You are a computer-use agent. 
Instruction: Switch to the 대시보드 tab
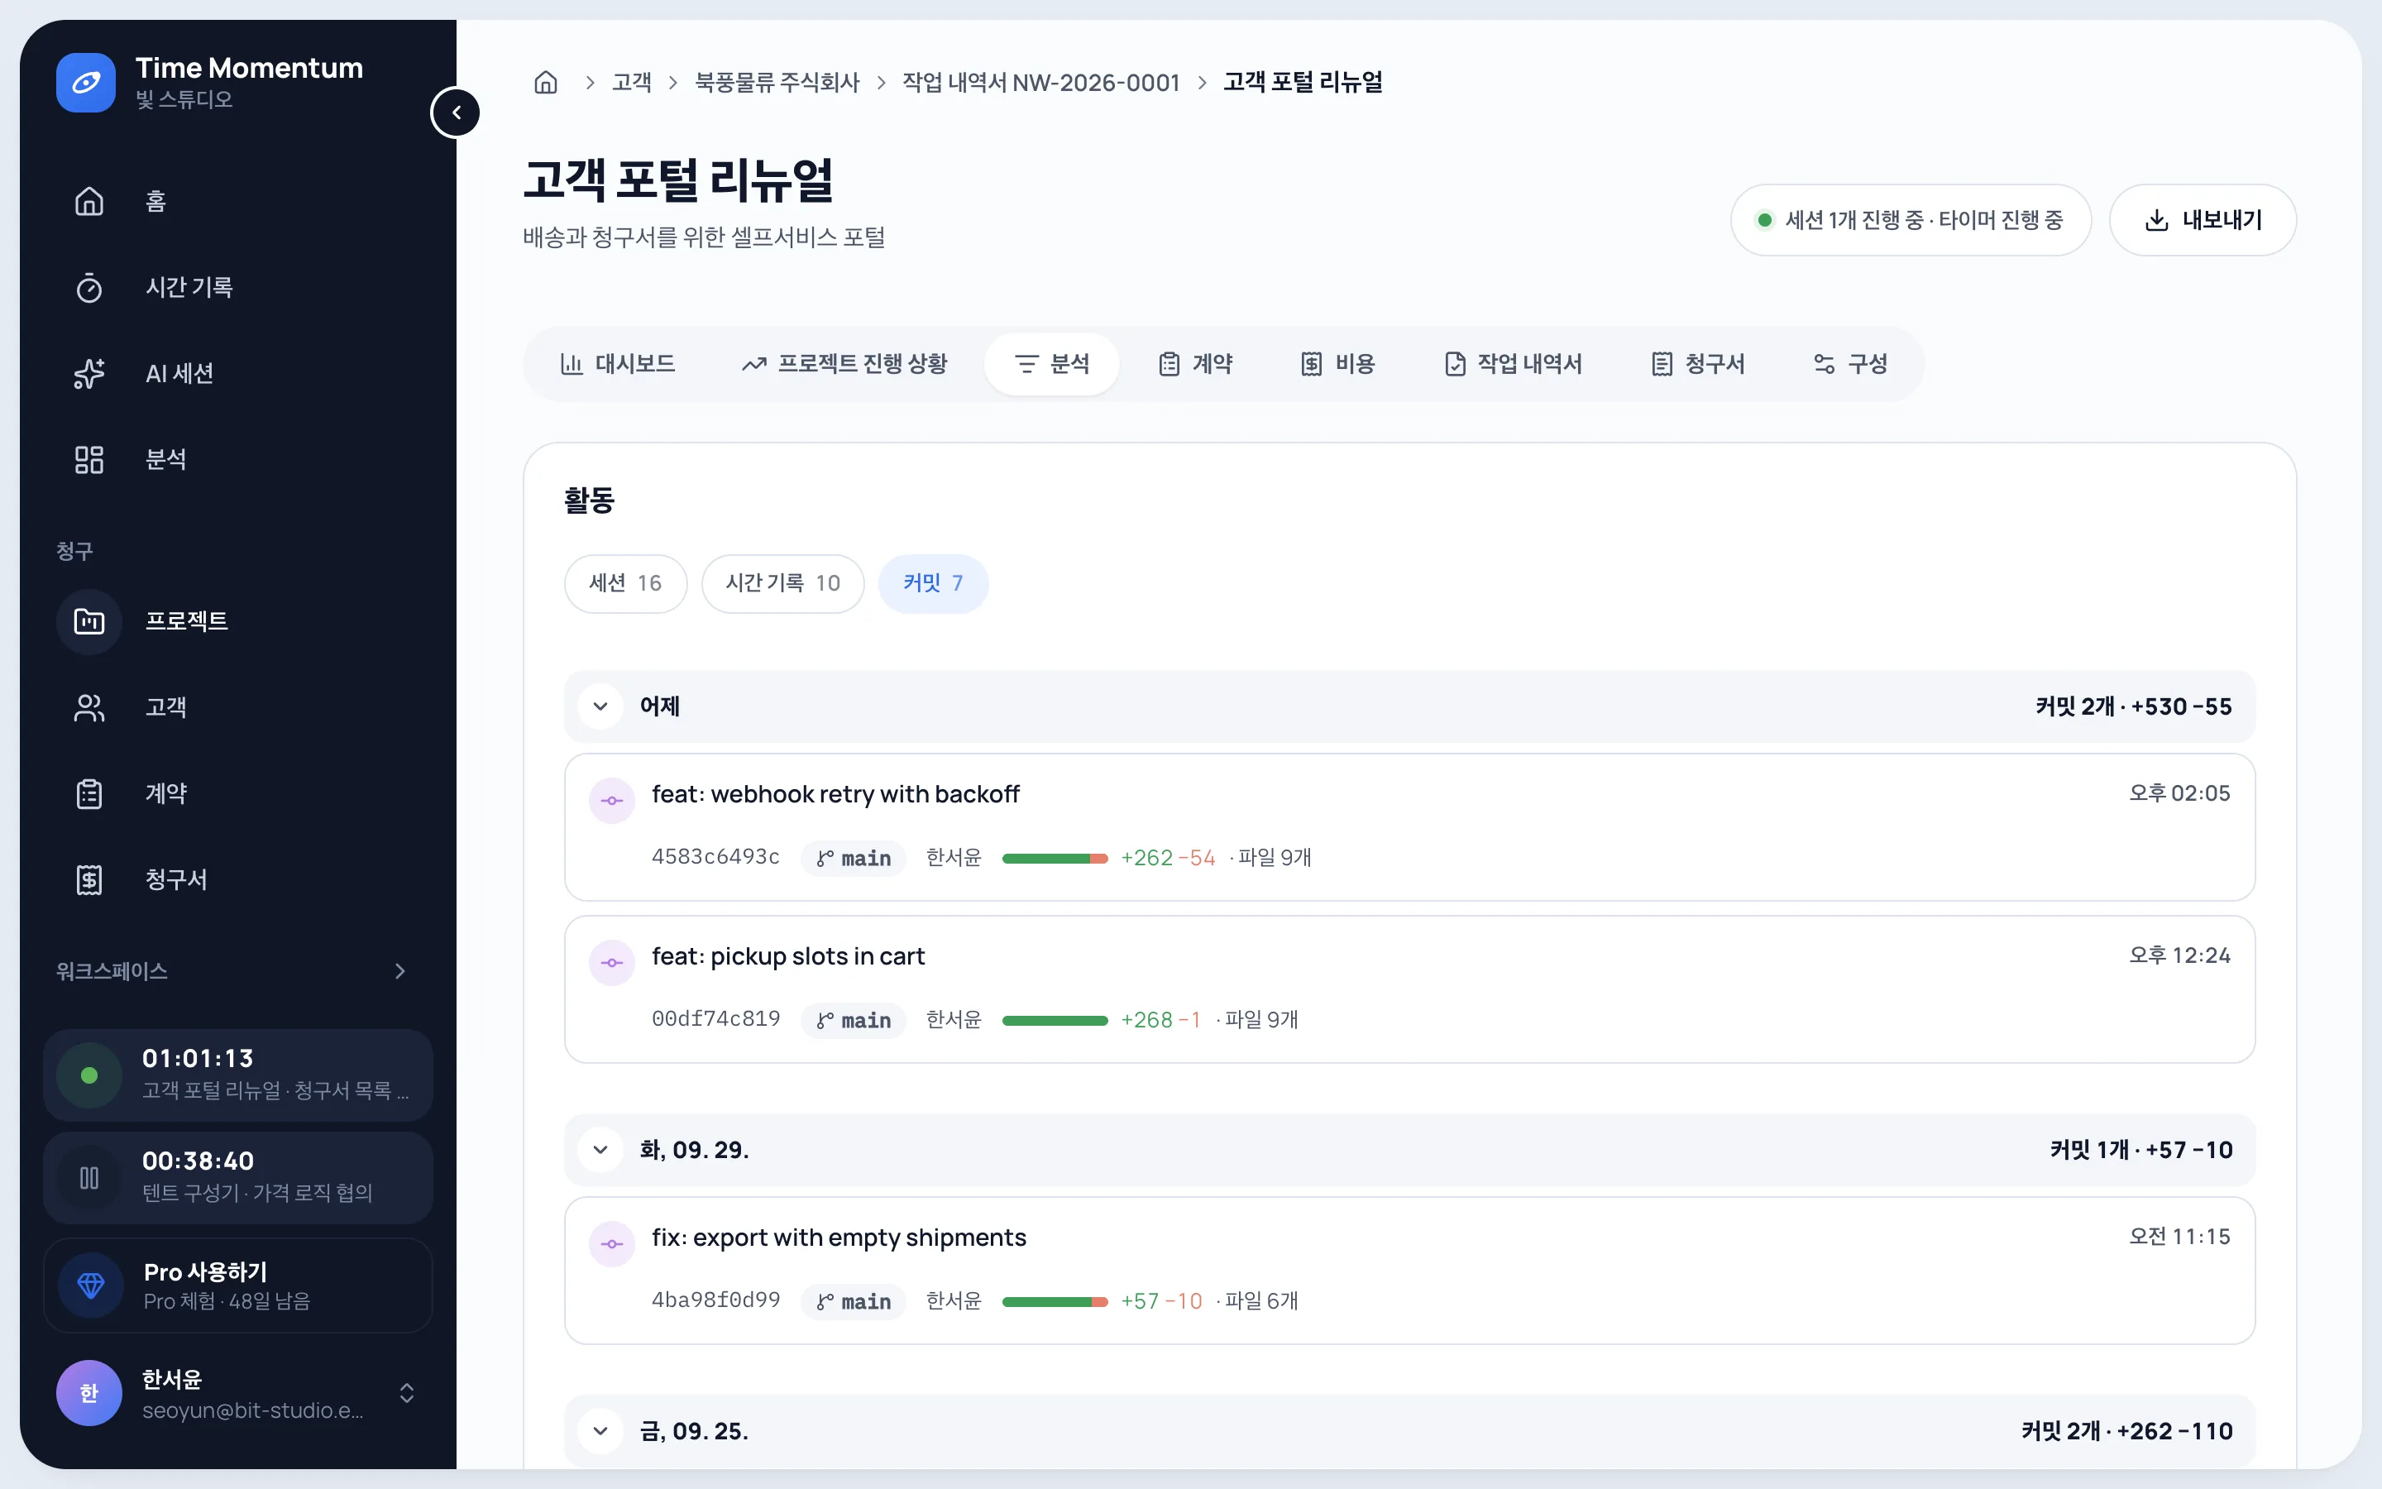618,364
